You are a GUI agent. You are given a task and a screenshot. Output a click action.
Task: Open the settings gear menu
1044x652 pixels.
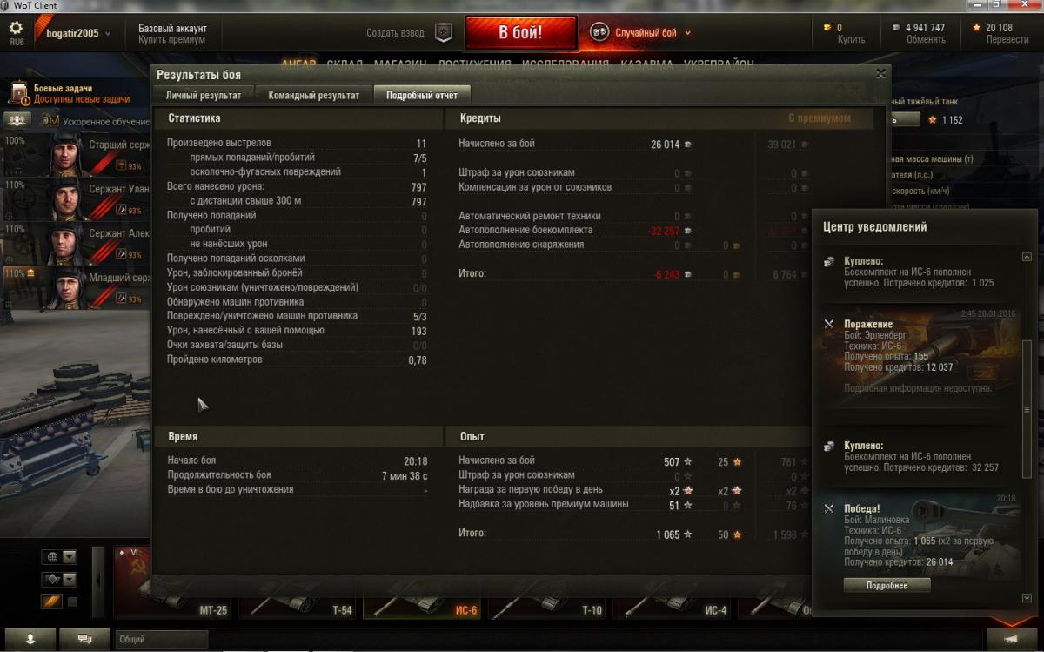(16, 28)
